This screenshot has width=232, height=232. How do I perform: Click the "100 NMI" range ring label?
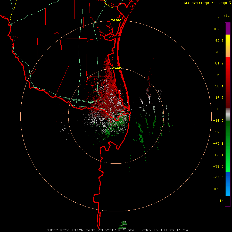click(x=116, y=20)
